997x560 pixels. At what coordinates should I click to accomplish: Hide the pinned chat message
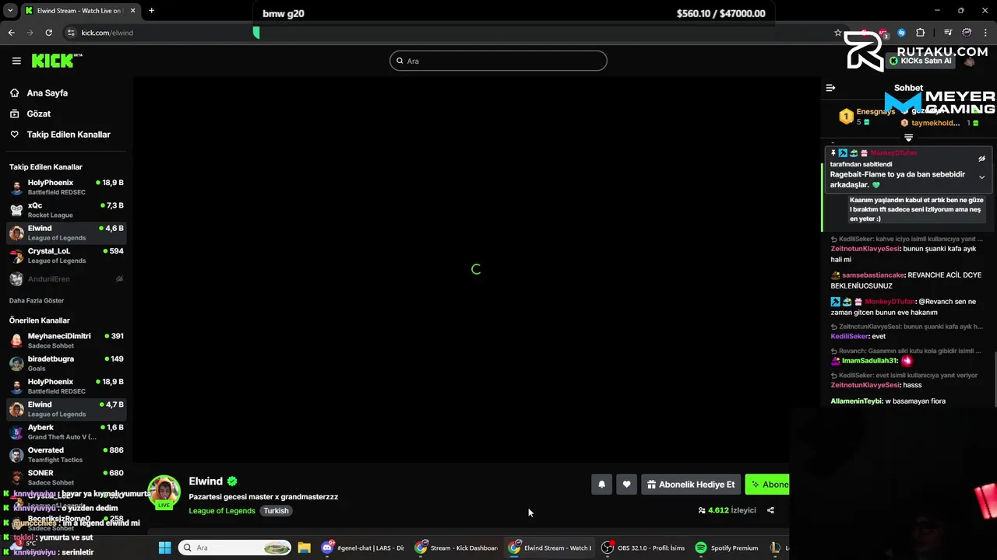click(x=981, y=159)
